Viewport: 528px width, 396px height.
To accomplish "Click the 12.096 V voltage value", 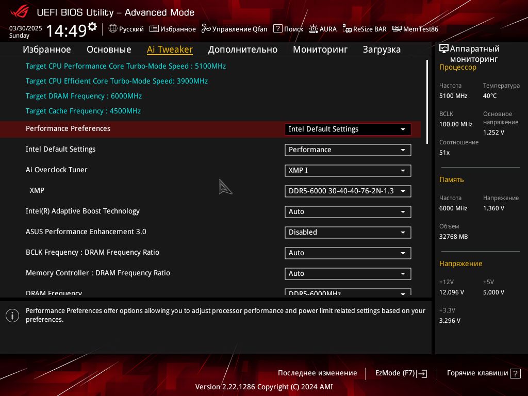I will pos(451,292).
